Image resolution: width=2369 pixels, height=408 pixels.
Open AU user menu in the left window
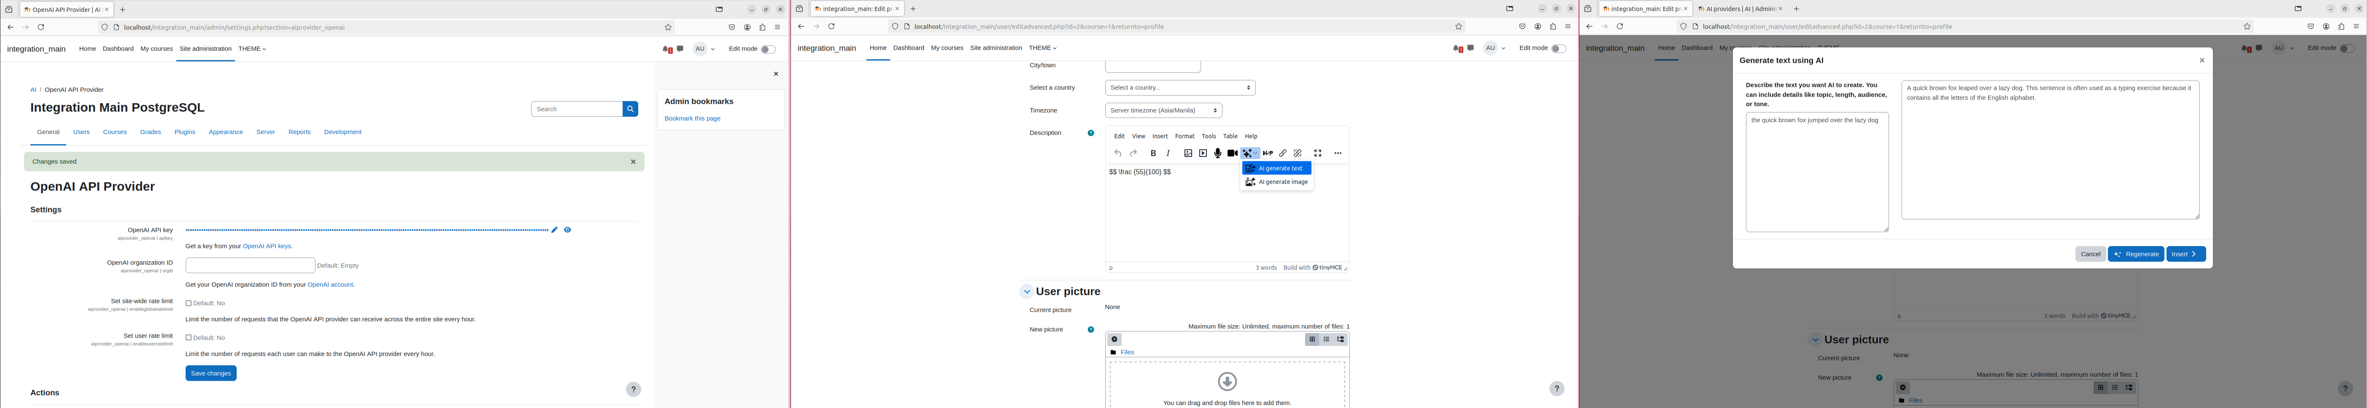[704, 50]
